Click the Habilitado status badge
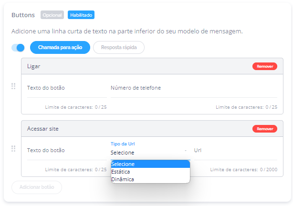 pyautogui.click(x=81, y=15)
